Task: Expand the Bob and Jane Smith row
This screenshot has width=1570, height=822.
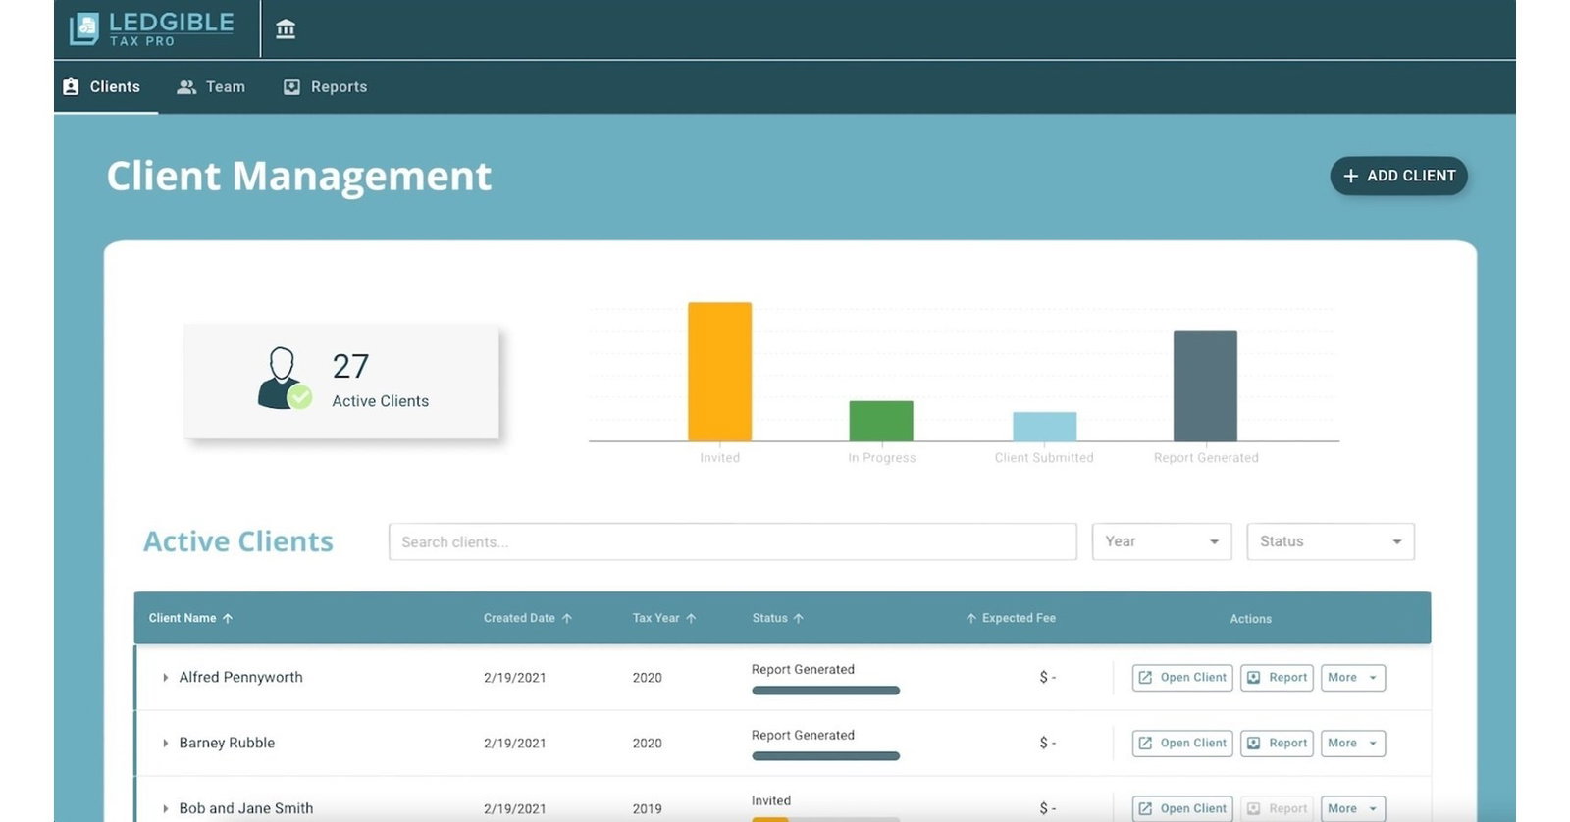Action: (x=165, y=808)
